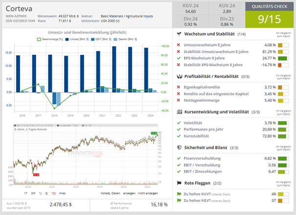Click the red X next to Stabilität EPS-Wachstum 5 Jahre
The width and height of the screenshot is (296, 215).
tap(179, 65)
